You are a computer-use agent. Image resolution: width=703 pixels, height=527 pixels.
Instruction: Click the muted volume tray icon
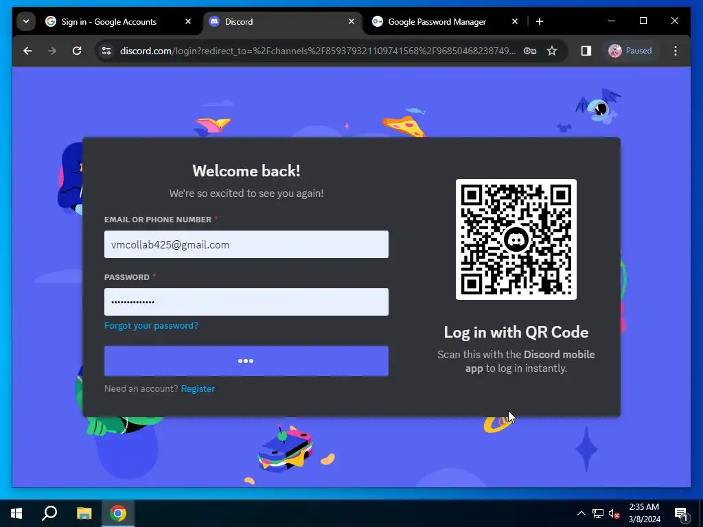pyautogui.click(x=614, y=513)
